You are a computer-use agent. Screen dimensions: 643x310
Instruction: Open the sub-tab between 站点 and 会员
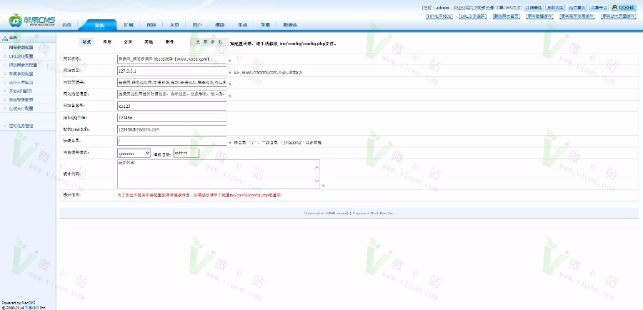pyautogui.click(x=107, y=42)
